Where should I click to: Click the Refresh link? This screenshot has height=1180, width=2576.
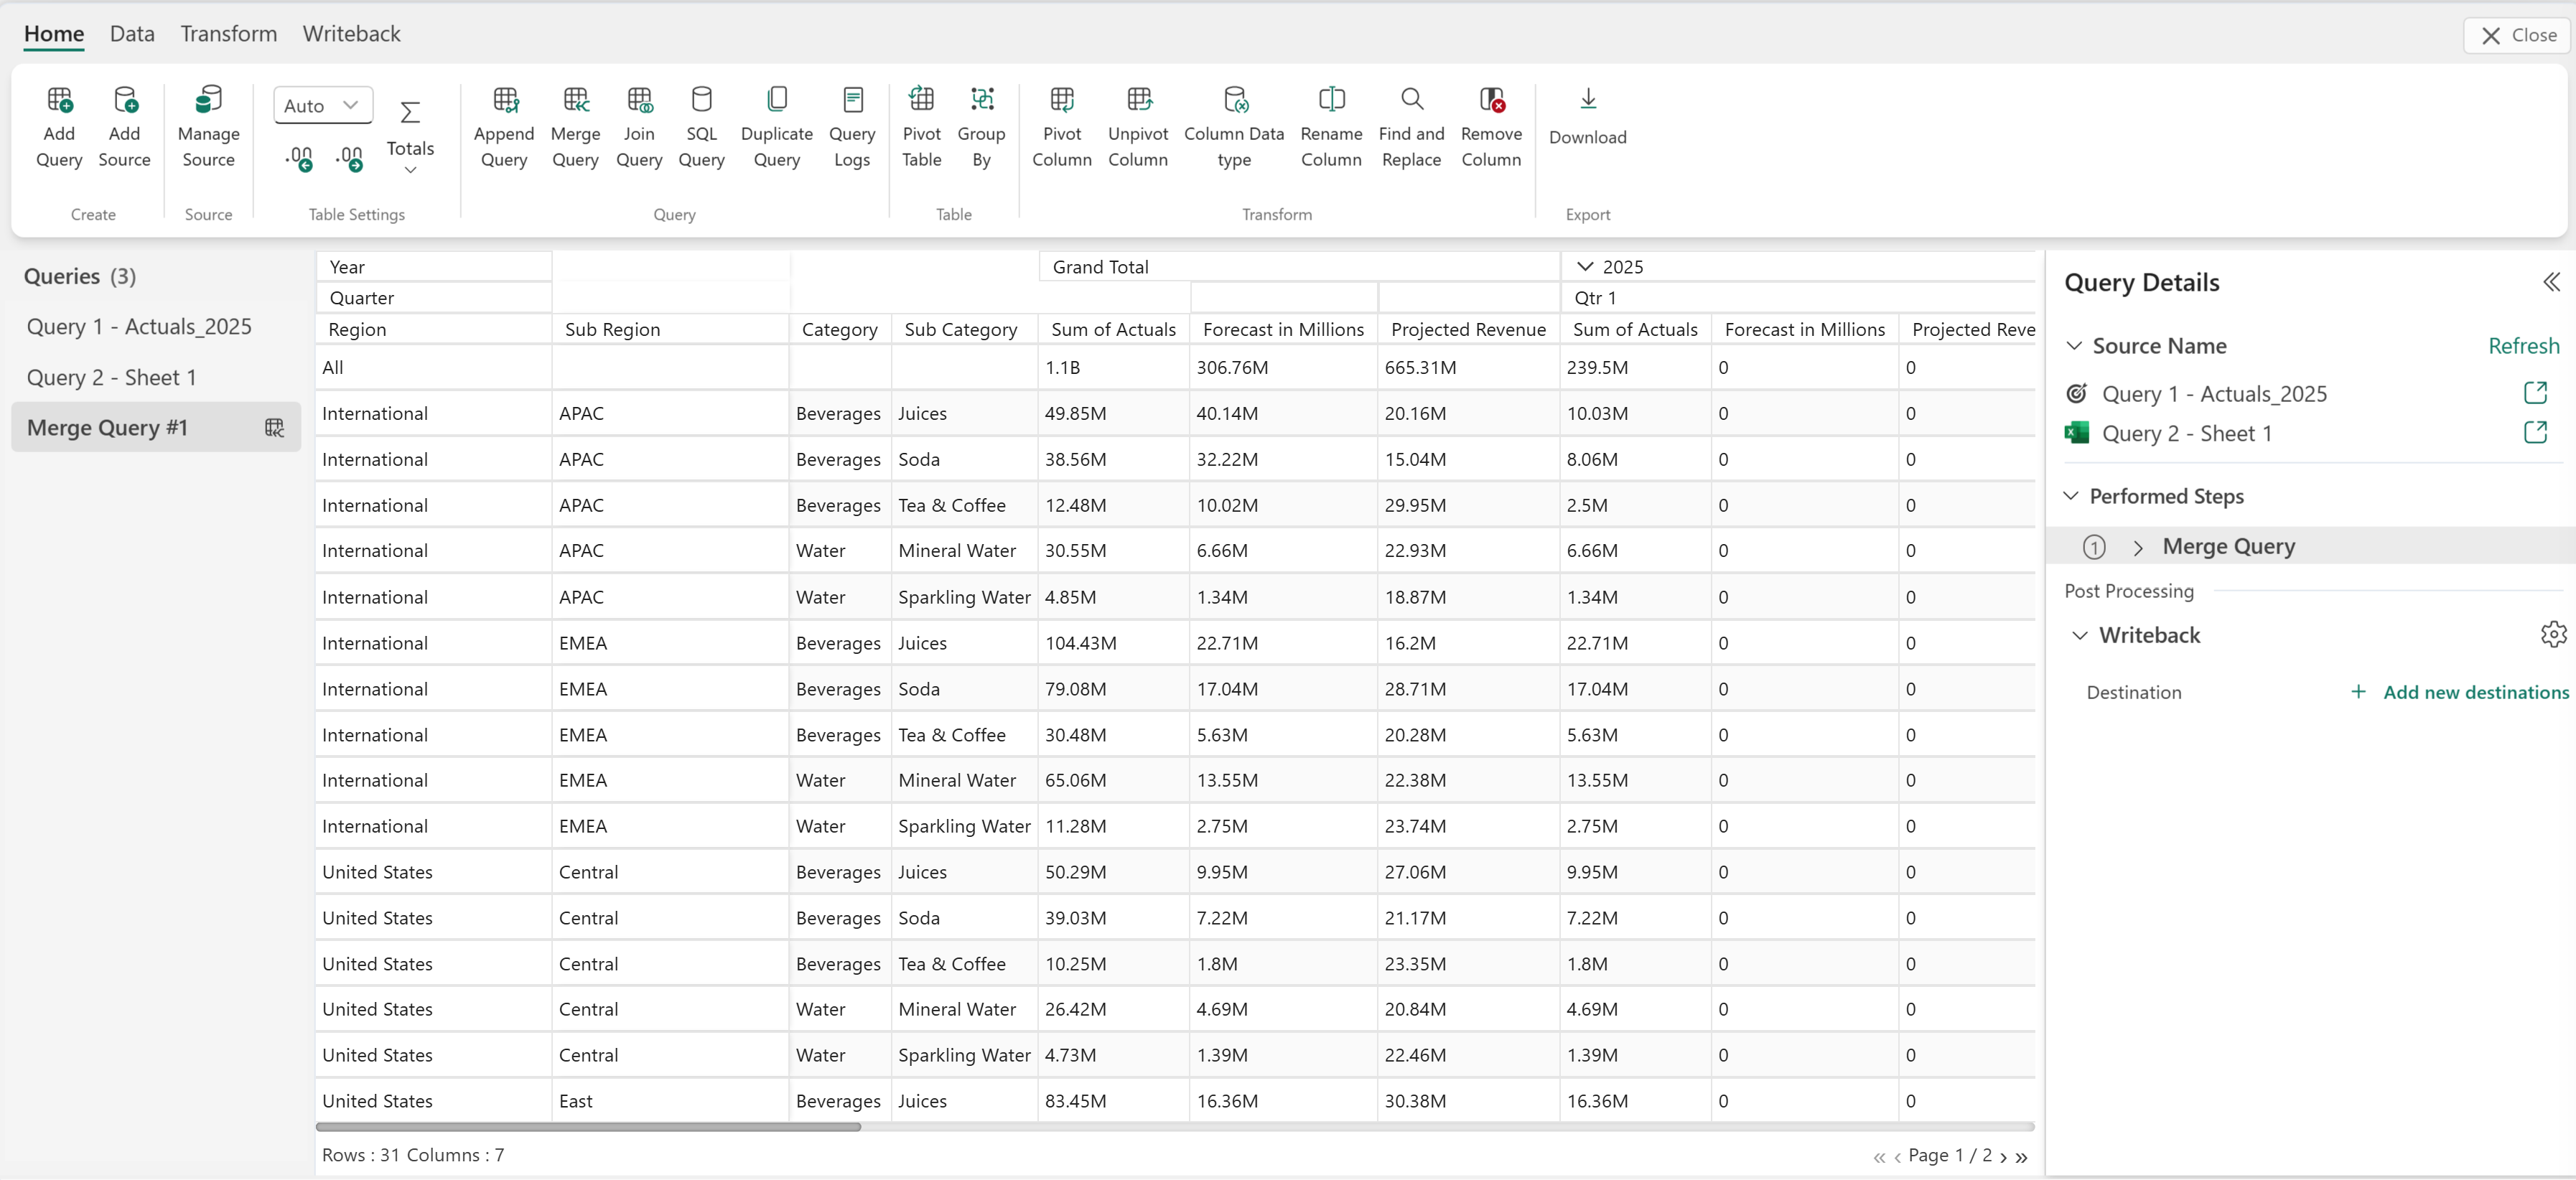(x=2522, y=346)
